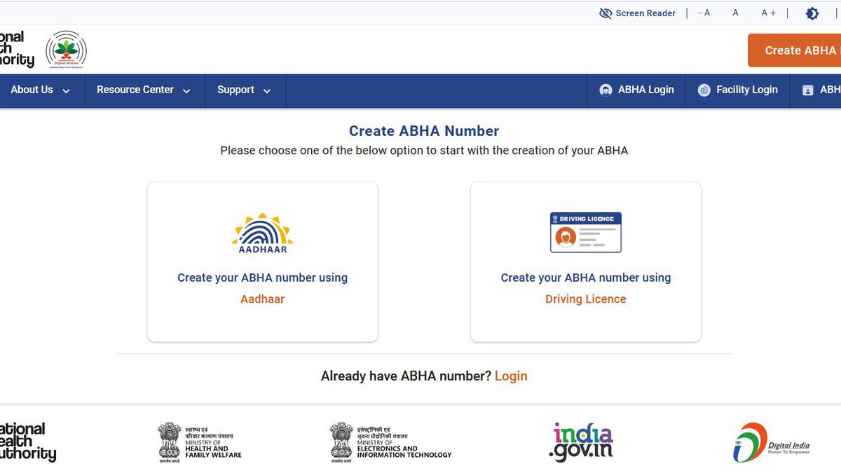Click the Create ABHA orange button
This screenshot has height=473, width=841.
[x=795, y=50]
